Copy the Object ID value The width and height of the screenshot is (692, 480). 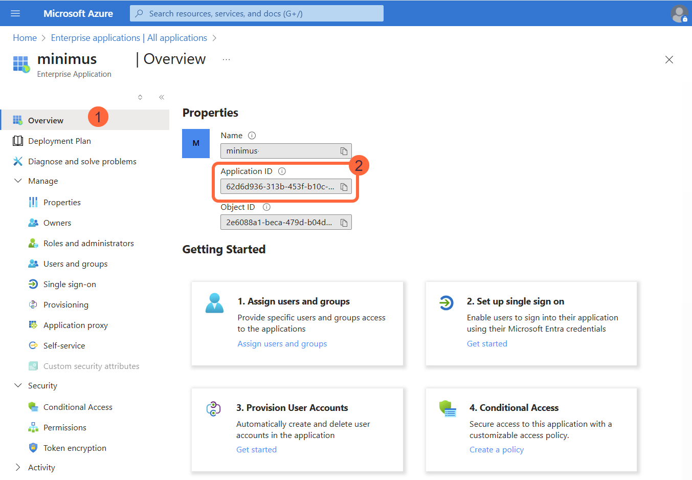point(344,222)
